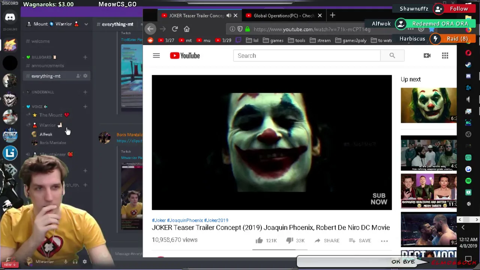Open YouTube create video camera icon
Viewport: 480px width, 270px height.
(427, 55)
